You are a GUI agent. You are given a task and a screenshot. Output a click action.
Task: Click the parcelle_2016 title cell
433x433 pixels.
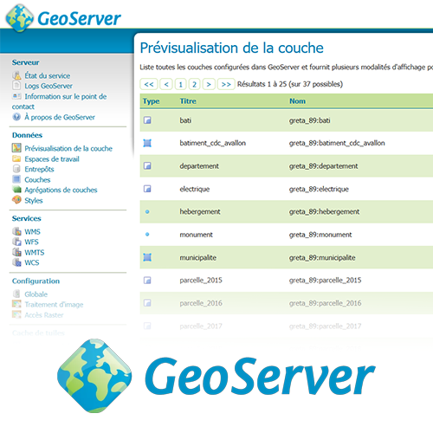[201, 303]
